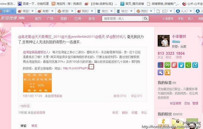Switch to the 淘宝 browser tab

[x=26, y=11]
